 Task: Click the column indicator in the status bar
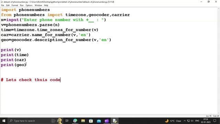(x=216, y=116)
